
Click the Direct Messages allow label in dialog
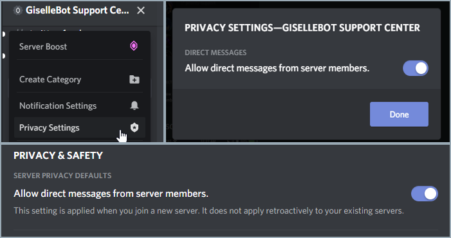(x=277, y=68)
